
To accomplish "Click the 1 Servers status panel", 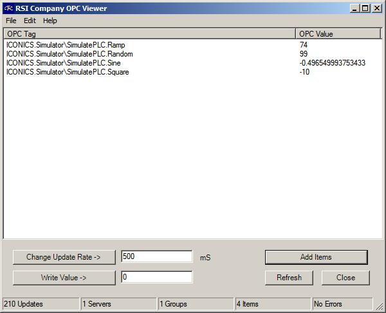I will coord(118,304).
